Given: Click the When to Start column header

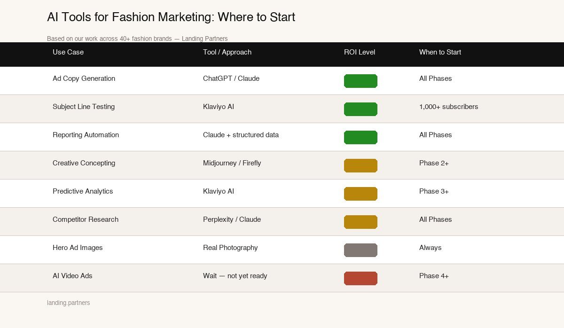Looking at the screenshot, I should (440, 52).
